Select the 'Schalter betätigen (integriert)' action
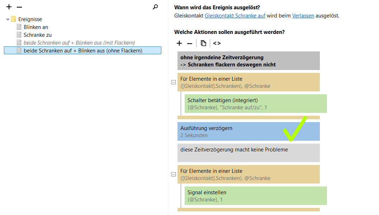Screen dimensions: 379x215 [x=255, y=104]
